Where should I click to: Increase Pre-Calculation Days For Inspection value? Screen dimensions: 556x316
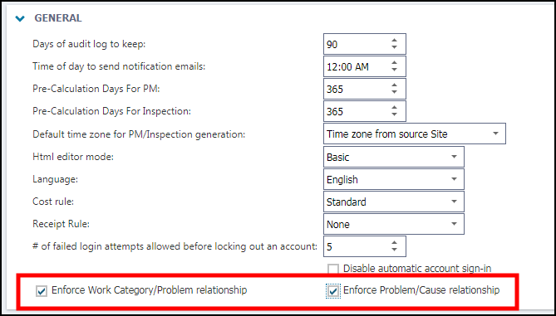(394, 107)
